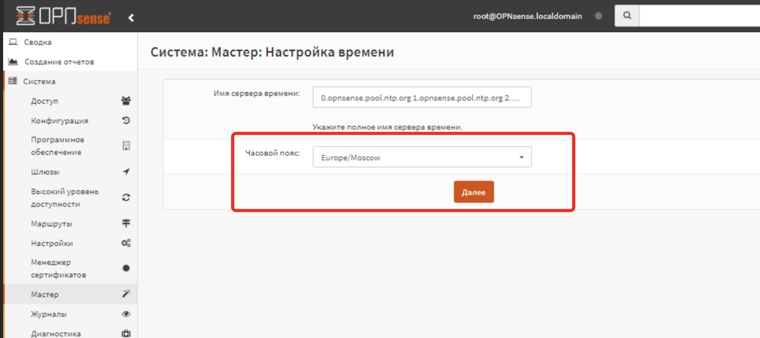Click hint Укажите полное имя сервера времени
The image size is (760, 338).
(387, 127)
